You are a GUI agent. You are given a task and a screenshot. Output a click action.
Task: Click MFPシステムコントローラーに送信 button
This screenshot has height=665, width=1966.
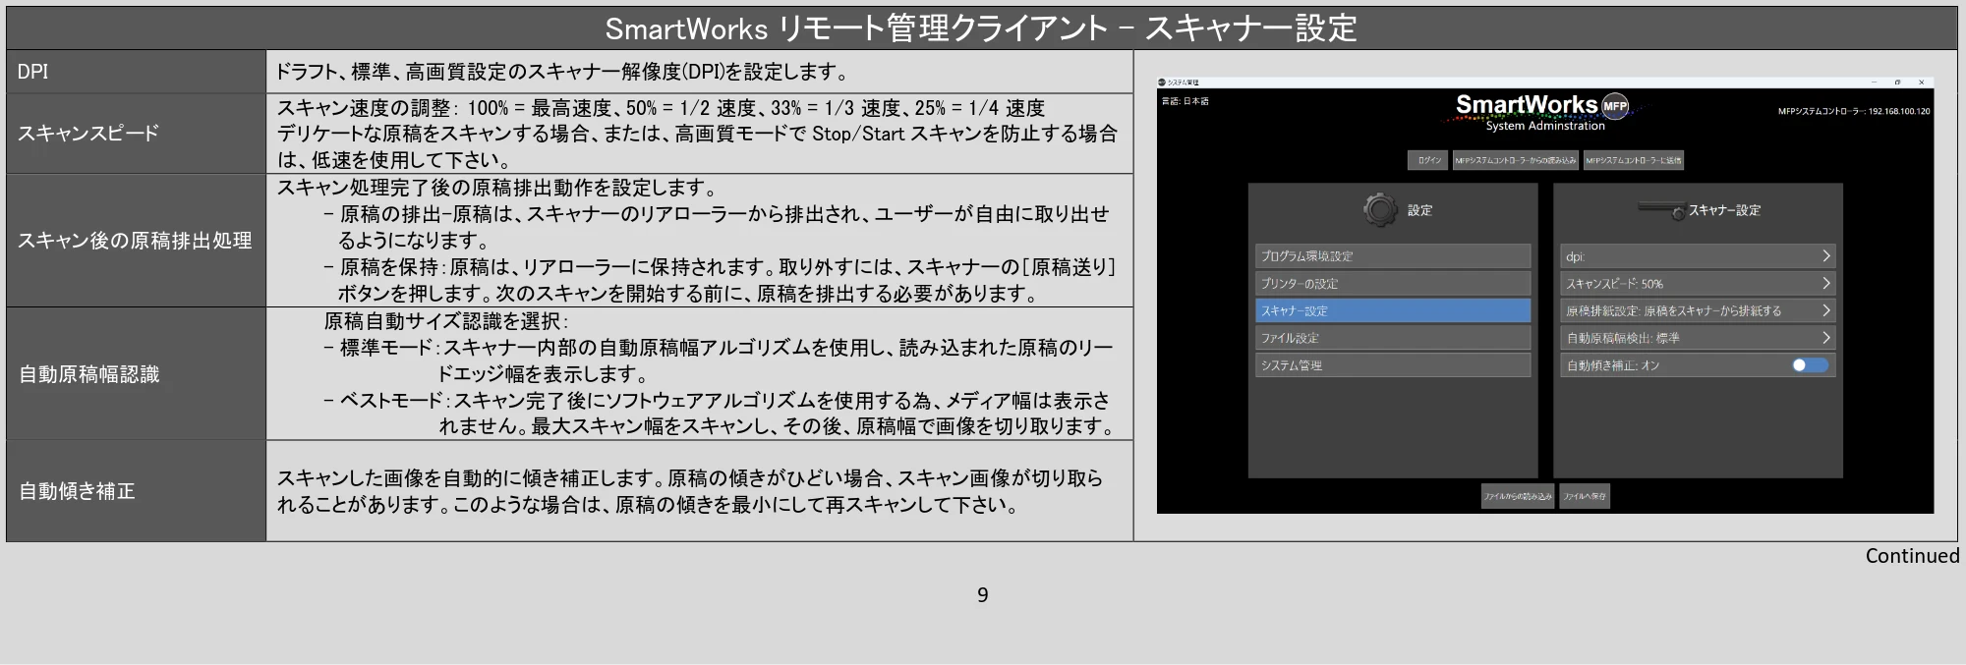point(1634,160)
